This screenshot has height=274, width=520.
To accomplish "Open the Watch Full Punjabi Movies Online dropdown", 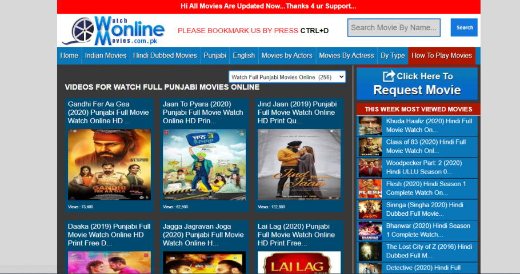I will click(x=287, y=77).
